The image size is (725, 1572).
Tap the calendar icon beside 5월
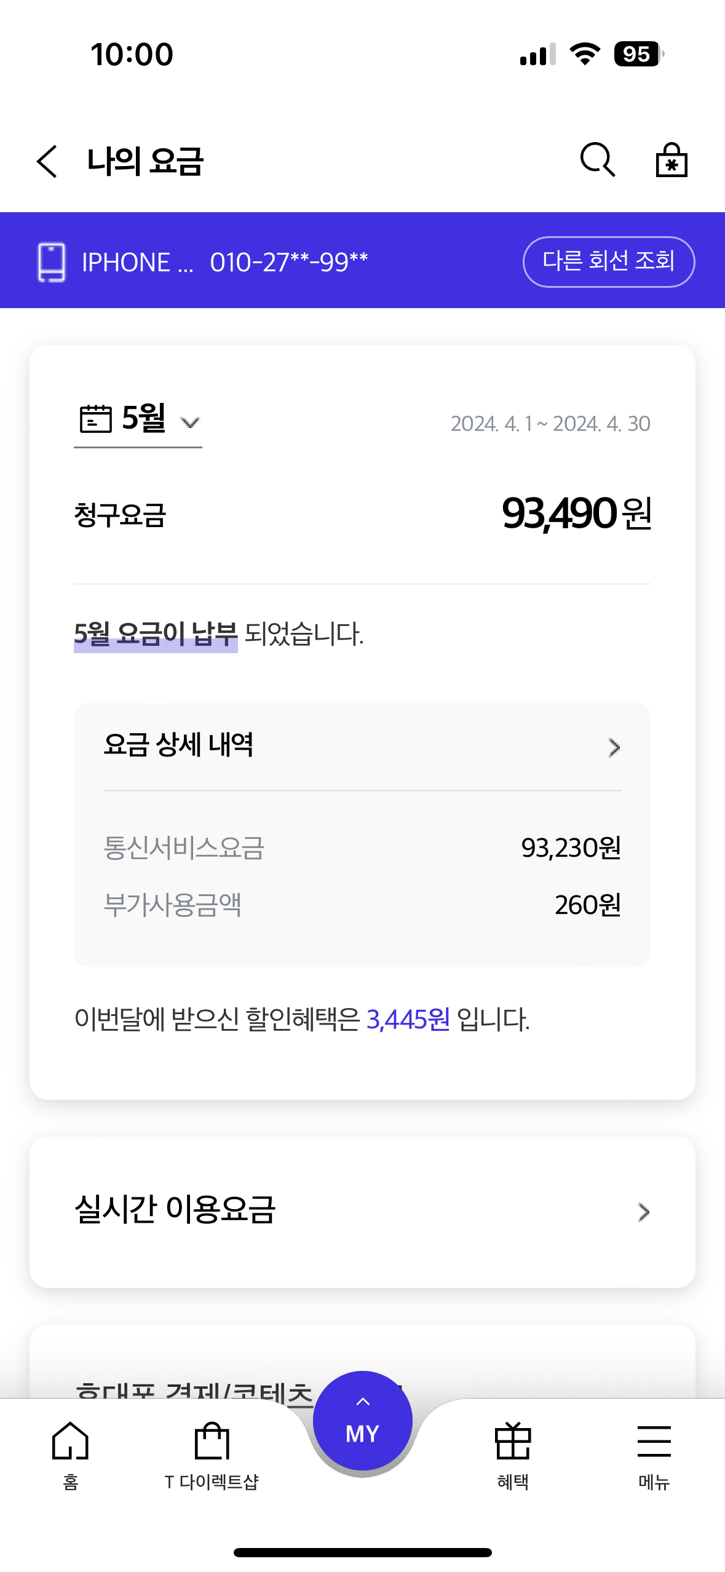[96, 419]
